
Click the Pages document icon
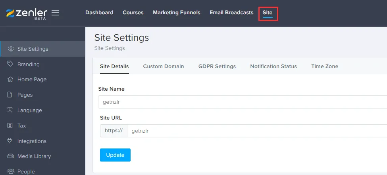click(11, 95)
